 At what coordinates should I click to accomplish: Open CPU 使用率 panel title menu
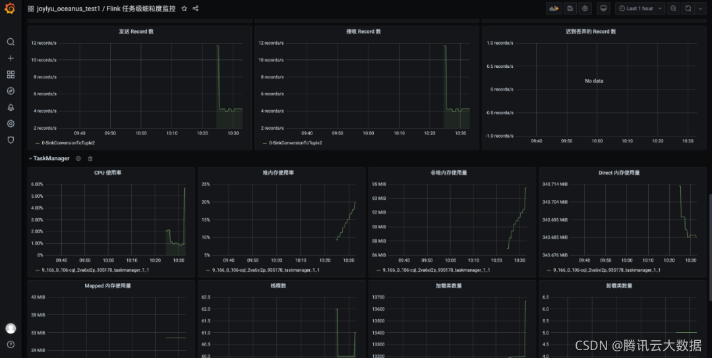pyautogui.click(x=107, y=173)
